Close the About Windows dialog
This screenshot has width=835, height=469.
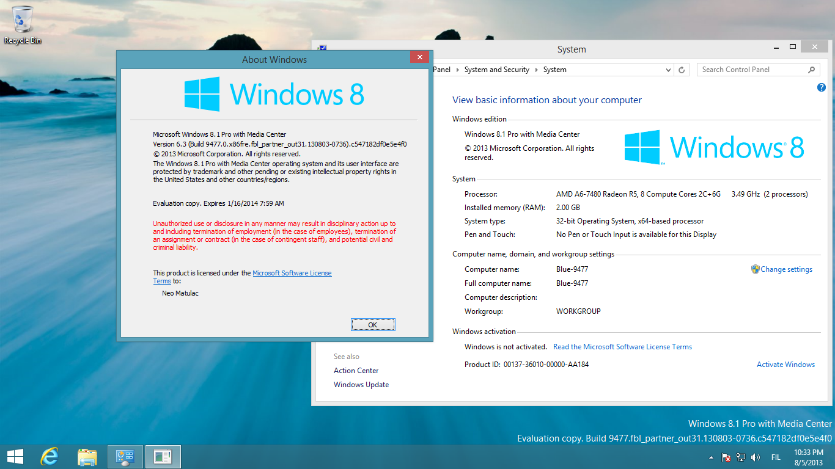[419, 57]
